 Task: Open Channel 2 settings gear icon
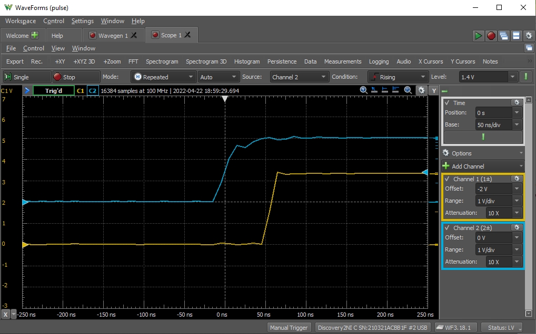(517, 227)
